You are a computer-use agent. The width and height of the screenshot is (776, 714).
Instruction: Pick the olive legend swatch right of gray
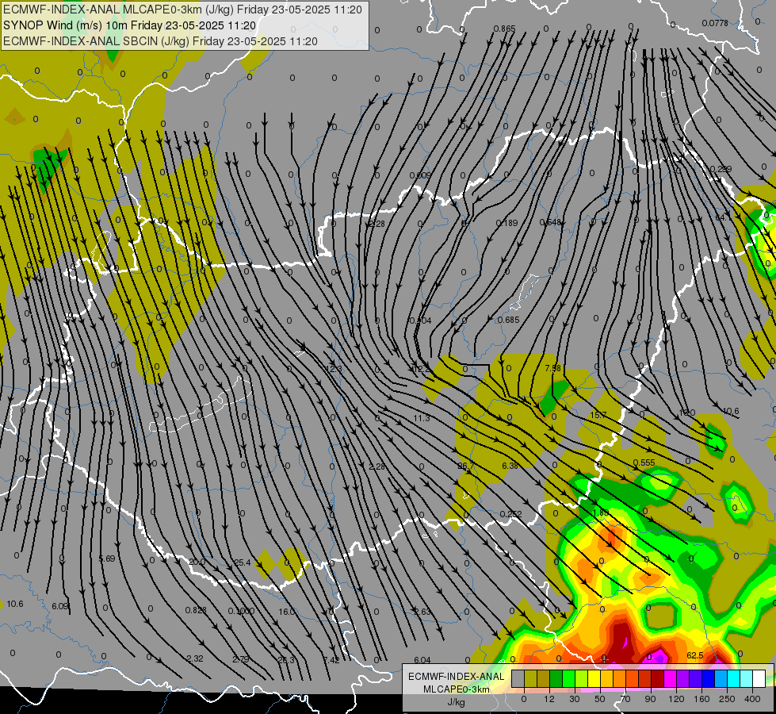pos(530,678)
